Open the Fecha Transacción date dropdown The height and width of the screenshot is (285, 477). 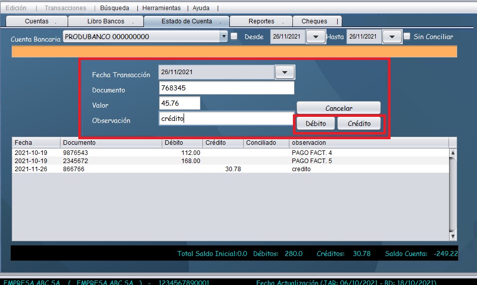pyautogui.click(x=285, y=73)
